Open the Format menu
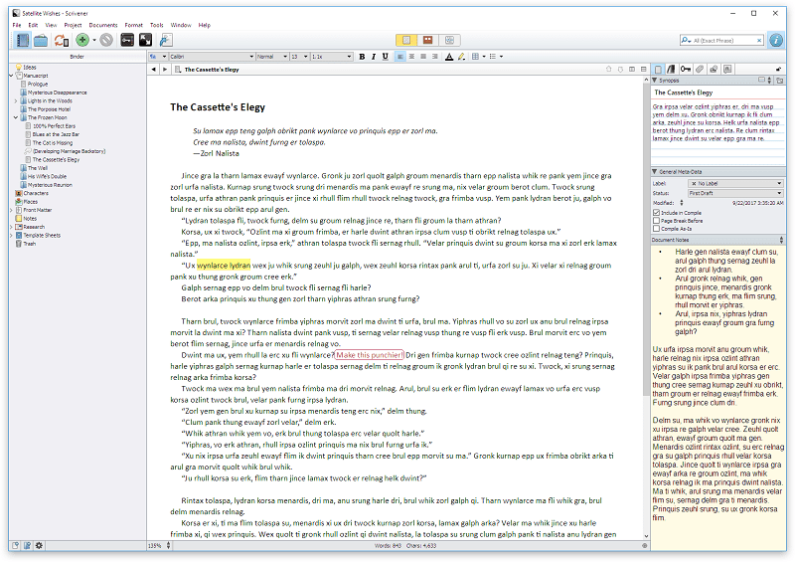 point(133,25)
